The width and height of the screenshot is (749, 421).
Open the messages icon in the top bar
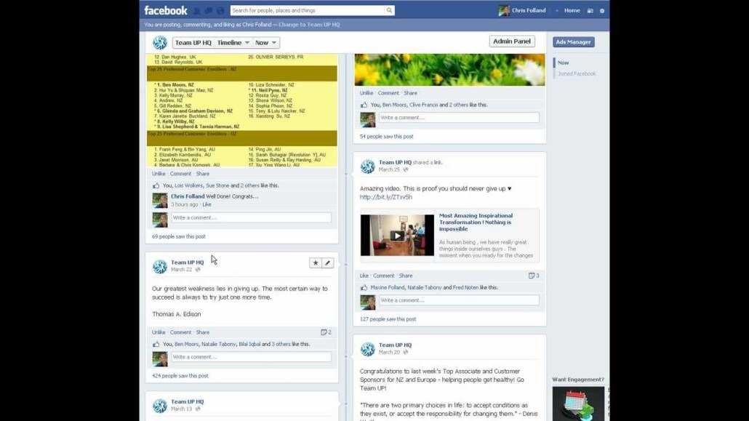click(208, 10)
